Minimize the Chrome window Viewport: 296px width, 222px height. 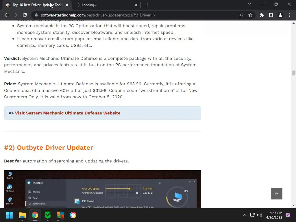click(262, 4)
